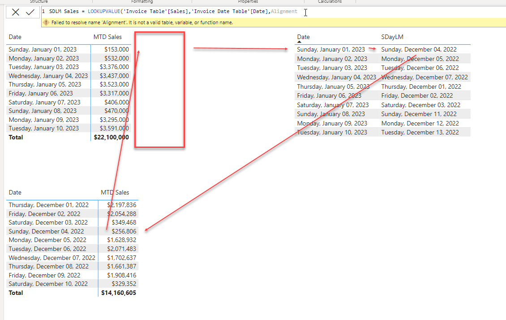Screen dimensions: 506x320
Task: Click Sunday, December 04, 2022 in SDayLM column
Action: point(419,49)
